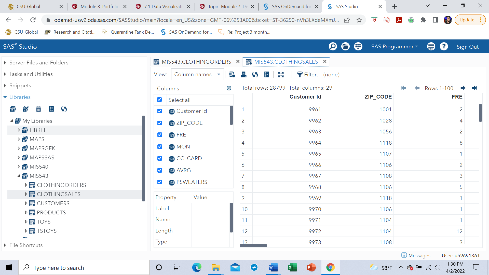Switch to MIS543.CLOTHINGORDERS tab
The height and width of the screenshot is (275, 489).
[196, 62]
